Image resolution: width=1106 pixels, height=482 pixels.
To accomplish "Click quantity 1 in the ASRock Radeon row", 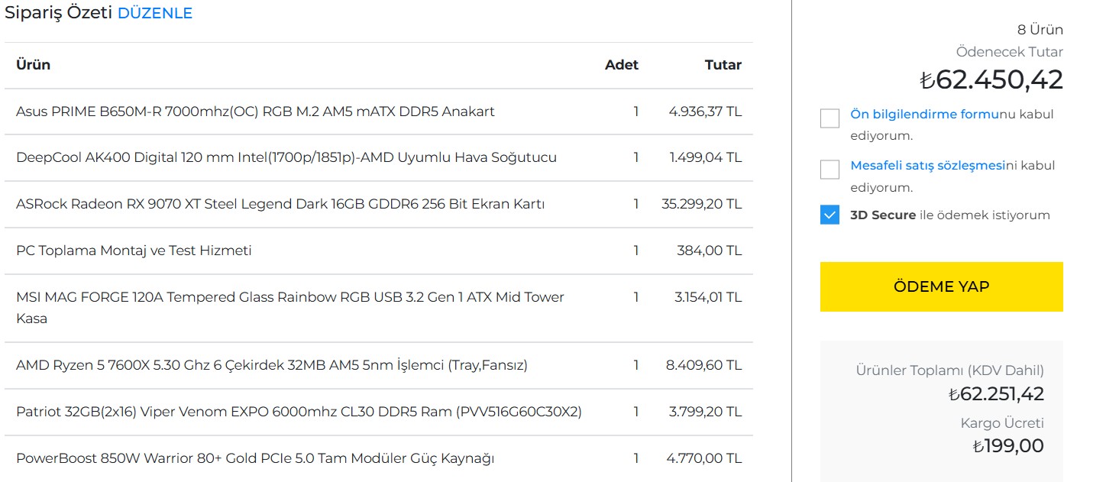I will point(635,205).
